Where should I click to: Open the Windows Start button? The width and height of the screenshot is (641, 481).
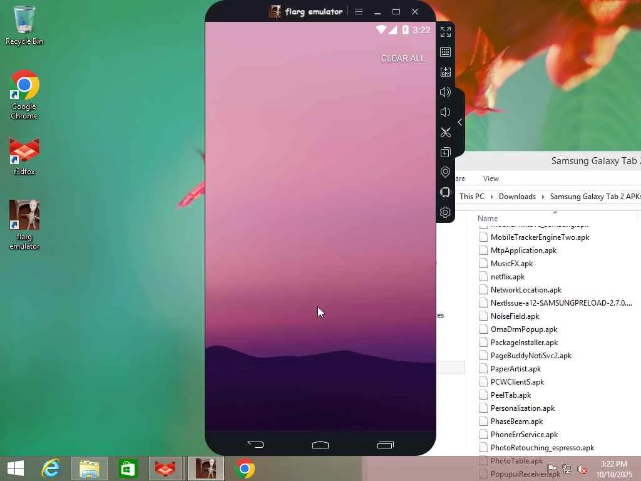tap(16, 468)
